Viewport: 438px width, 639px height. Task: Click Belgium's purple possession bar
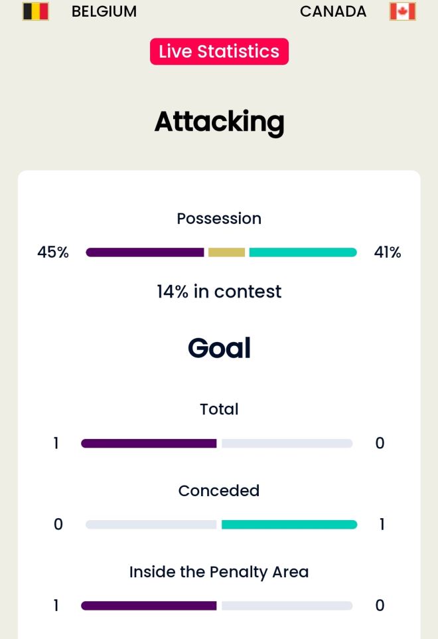(145, 252)
